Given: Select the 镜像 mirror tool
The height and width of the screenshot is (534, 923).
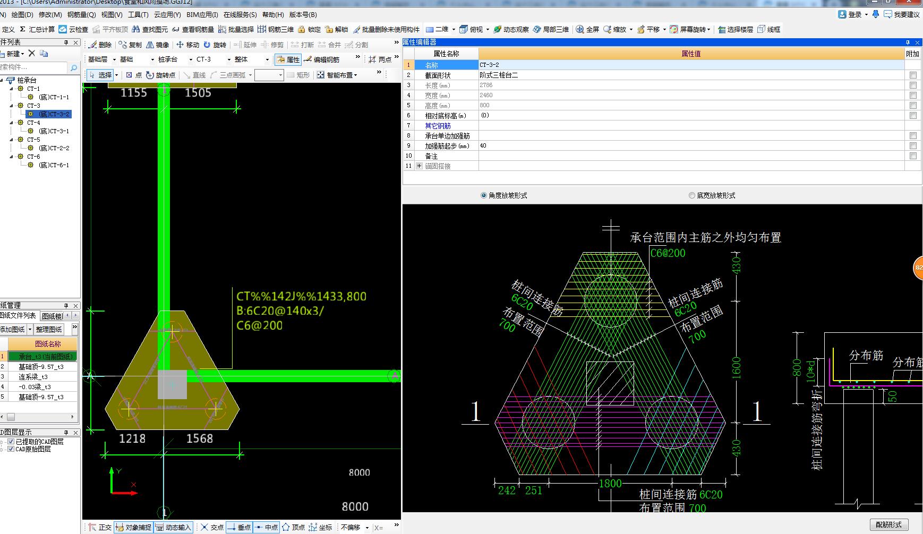Looking at the screenshot, I should 158,45.
